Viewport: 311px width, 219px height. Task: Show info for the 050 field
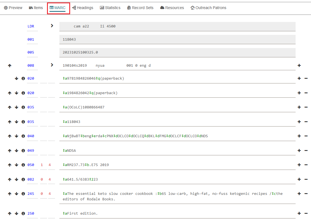click(x=23, y=165)
